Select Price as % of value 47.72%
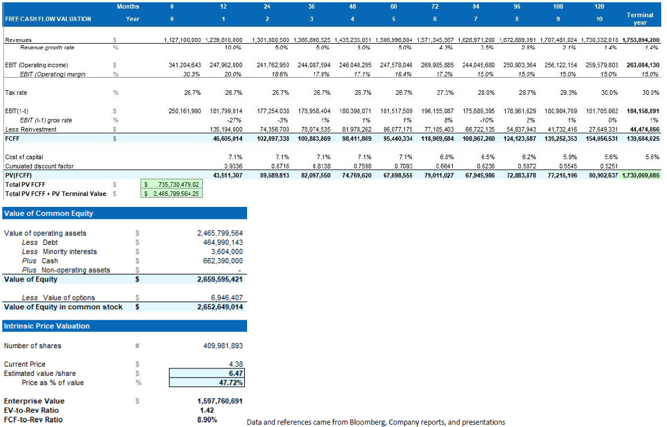Screen dimensions: 667x427 (x=207, y=382)
